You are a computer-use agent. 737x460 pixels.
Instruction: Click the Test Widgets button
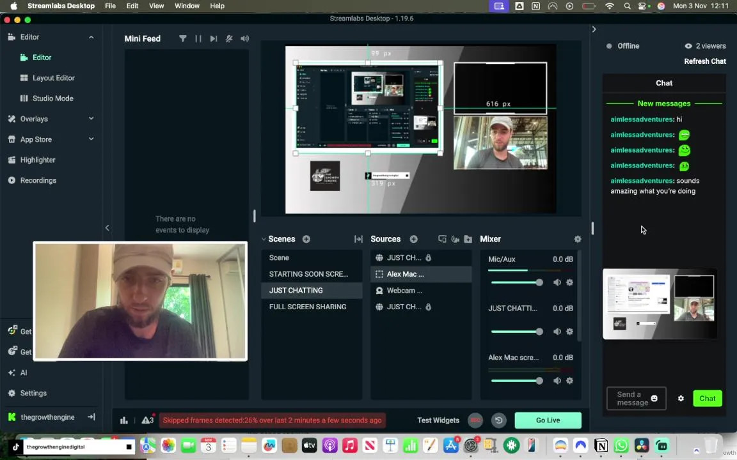coord(438,420)
